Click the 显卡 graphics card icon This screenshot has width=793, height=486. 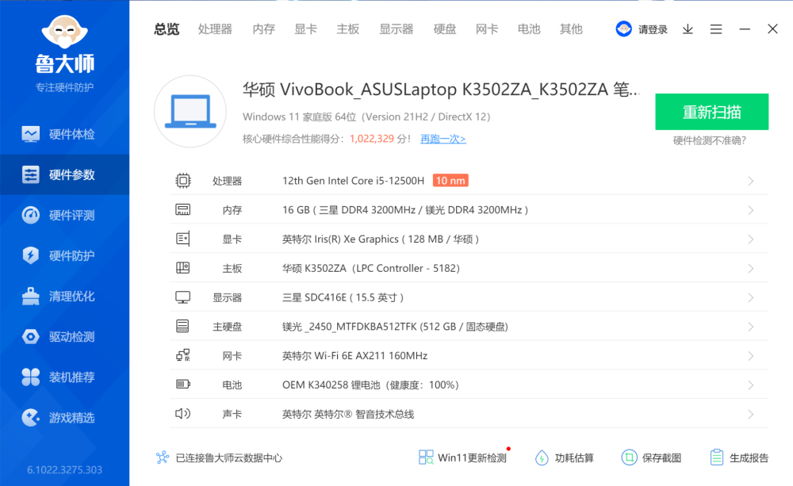(x=183, y=239)
